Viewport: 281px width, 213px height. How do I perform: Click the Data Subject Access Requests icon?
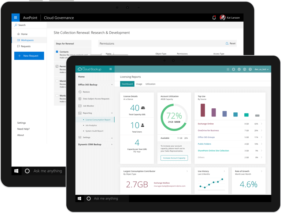pyautogui.click(x=80, y=99)
